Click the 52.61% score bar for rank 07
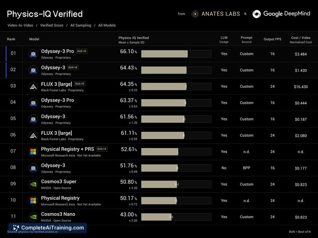Viewport: 318px width, 238px height. coord(176,152)
